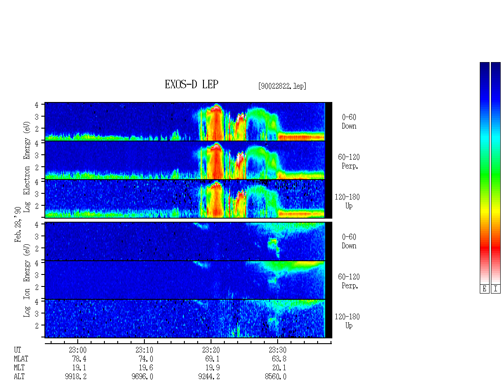Click the MLT value 20.1
Viewport: 502px width, 388px height.
coord(279,368)
